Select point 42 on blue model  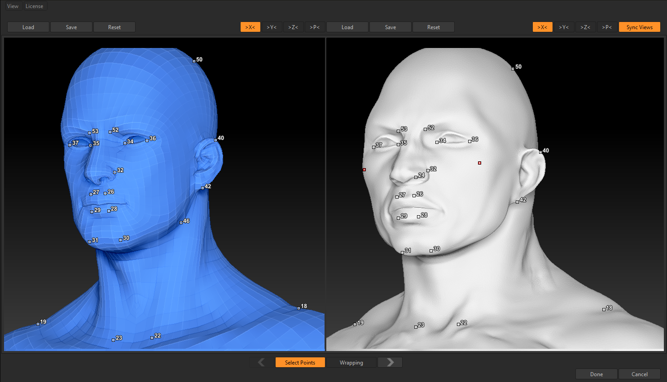coord(202,188)
